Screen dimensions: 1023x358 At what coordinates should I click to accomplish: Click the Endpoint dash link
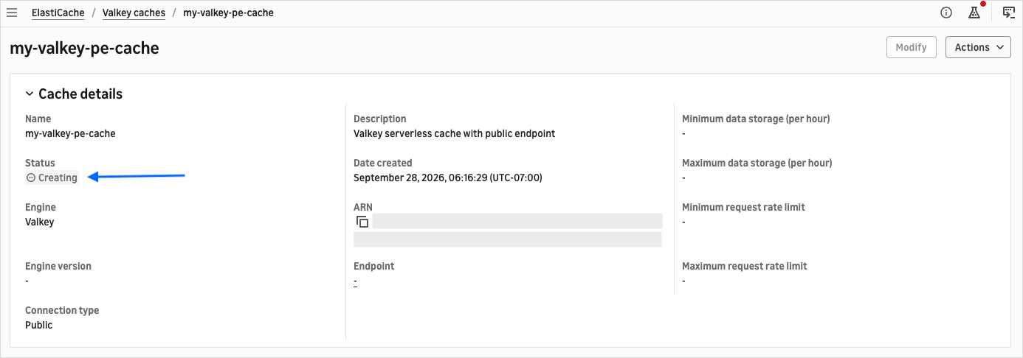[356, 281]
